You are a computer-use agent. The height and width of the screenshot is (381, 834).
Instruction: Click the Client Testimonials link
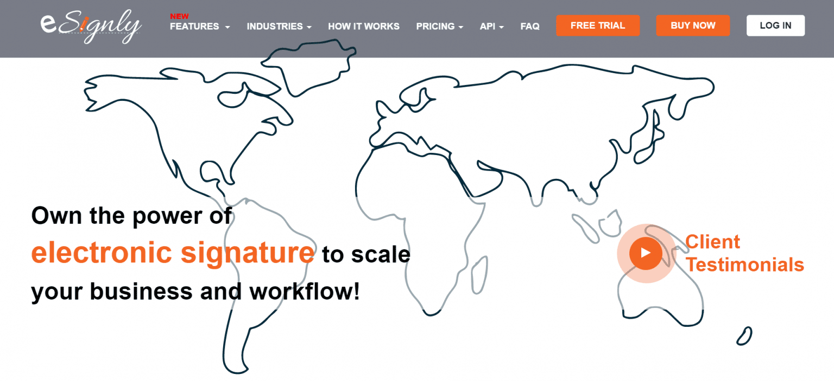[x=745, y=253]
